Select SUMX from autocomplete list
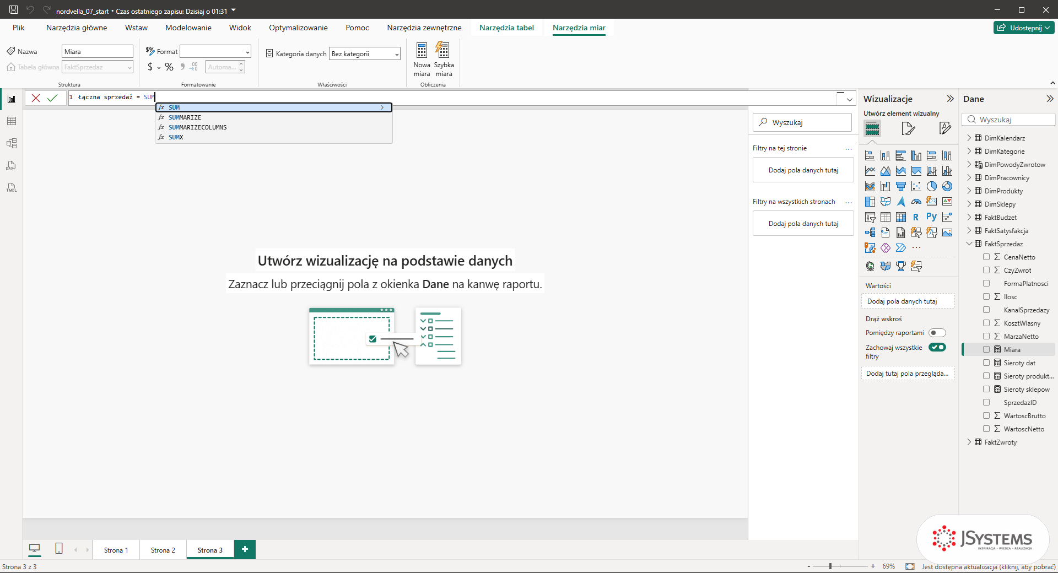 [274, 137]
